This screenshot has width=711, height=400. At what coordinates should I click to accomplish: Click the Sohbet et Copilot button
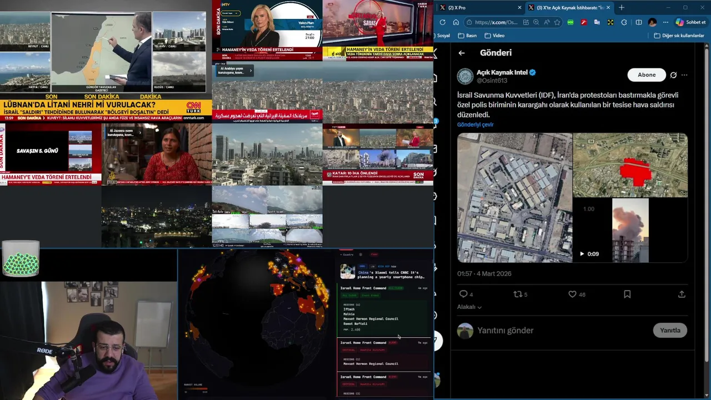690,22
